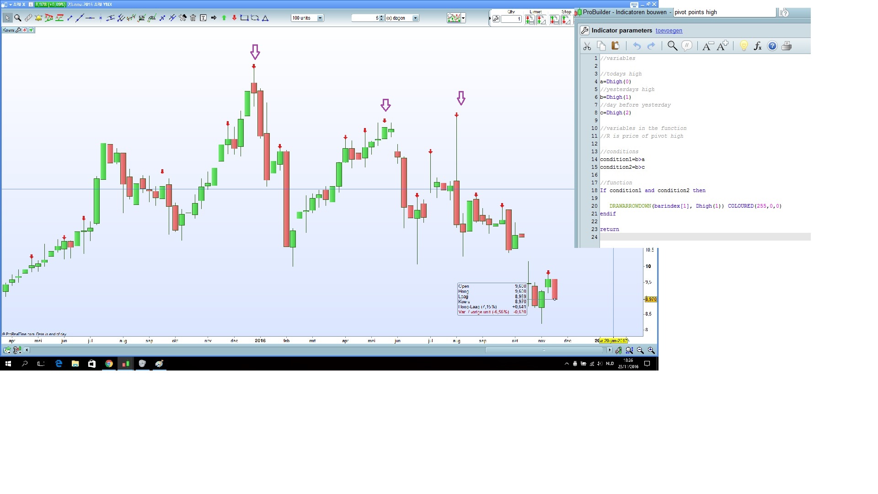Select the trash delete objects tool
This screenshot has width=878, height=494.
point(193,18)
